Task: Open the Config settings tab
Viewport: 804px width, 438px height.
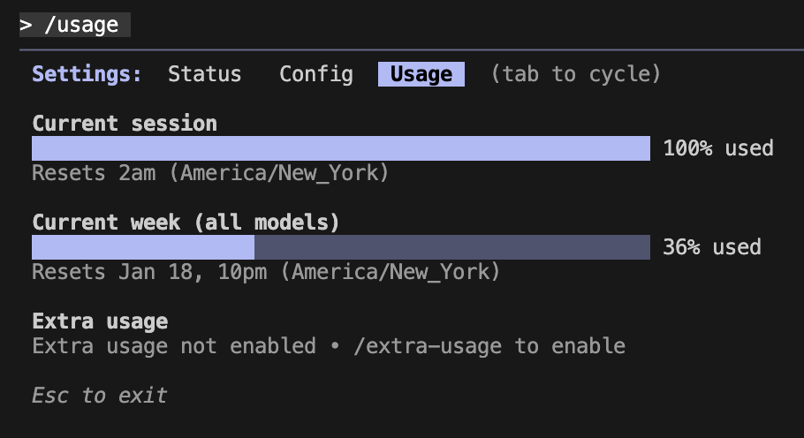Action: (315, 74)
